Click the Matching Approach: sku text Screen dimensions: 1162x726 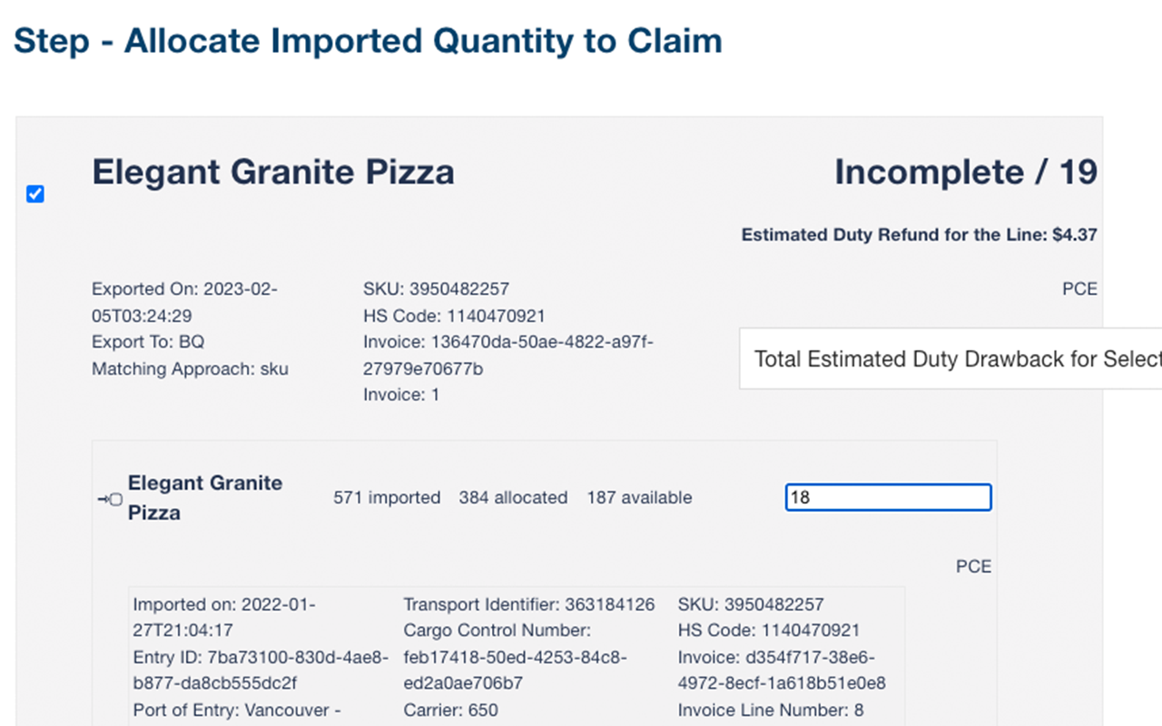coord(190,368)
